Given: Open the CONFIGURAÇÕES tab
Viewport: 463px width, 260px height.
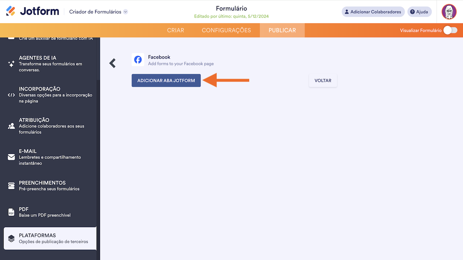Looking at the screenshot, I should pos(226,30).
